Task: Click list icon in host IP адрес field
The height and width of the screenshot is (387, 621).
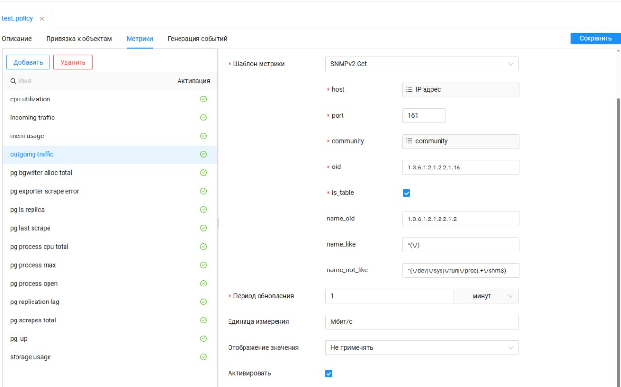Action: 409,89
